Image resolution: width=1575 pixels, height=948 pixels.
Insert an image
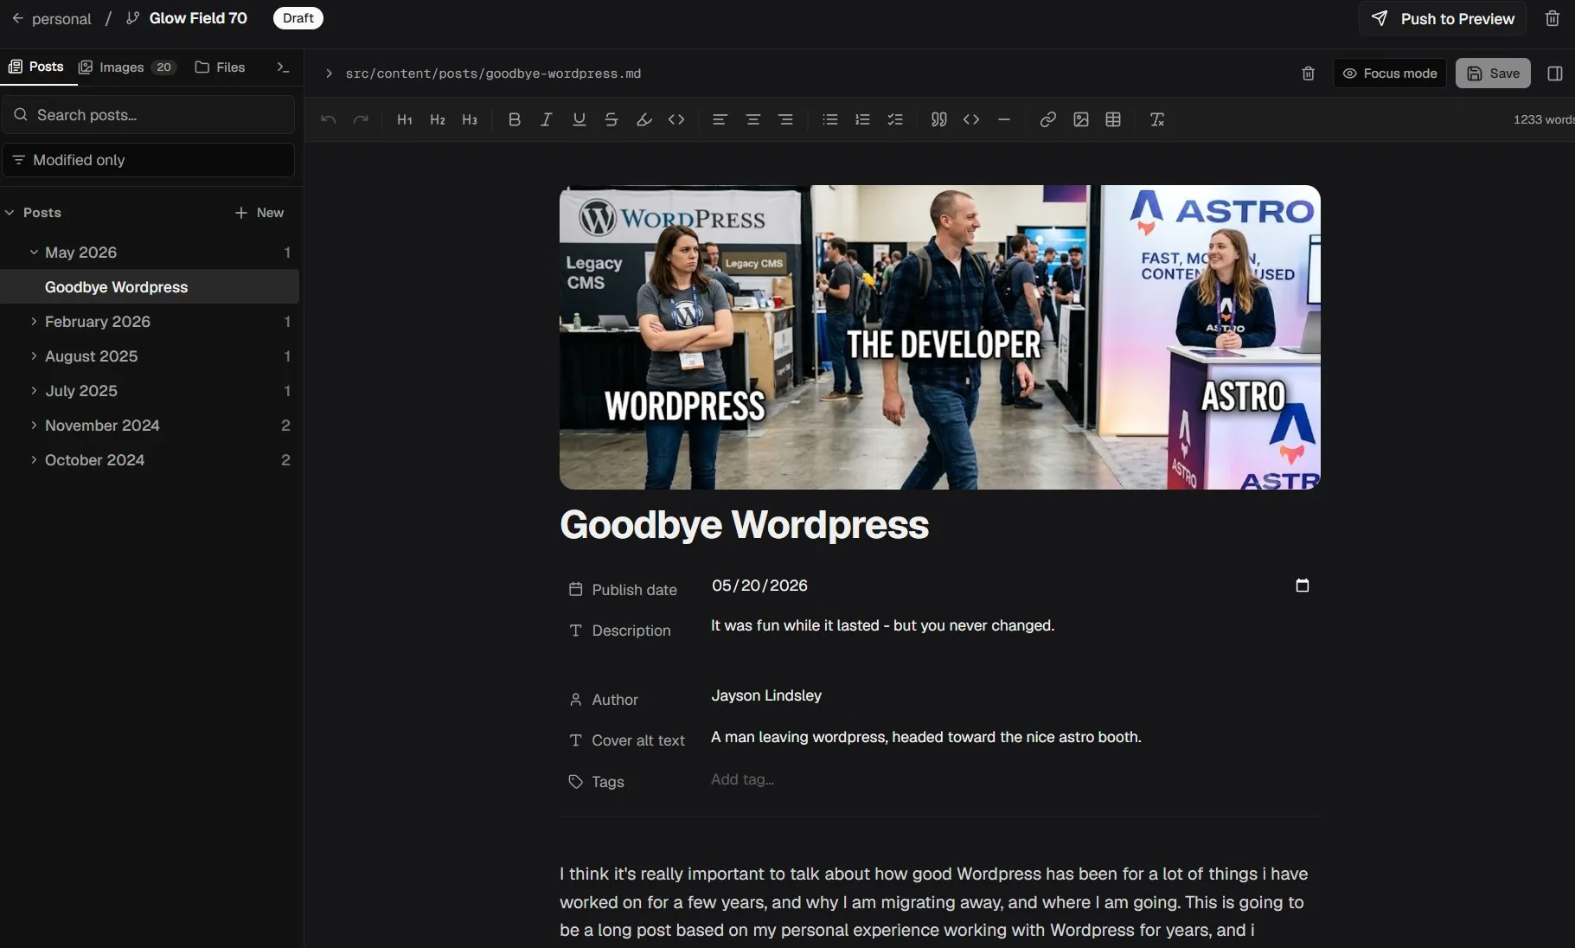(x=1080, y=119)
